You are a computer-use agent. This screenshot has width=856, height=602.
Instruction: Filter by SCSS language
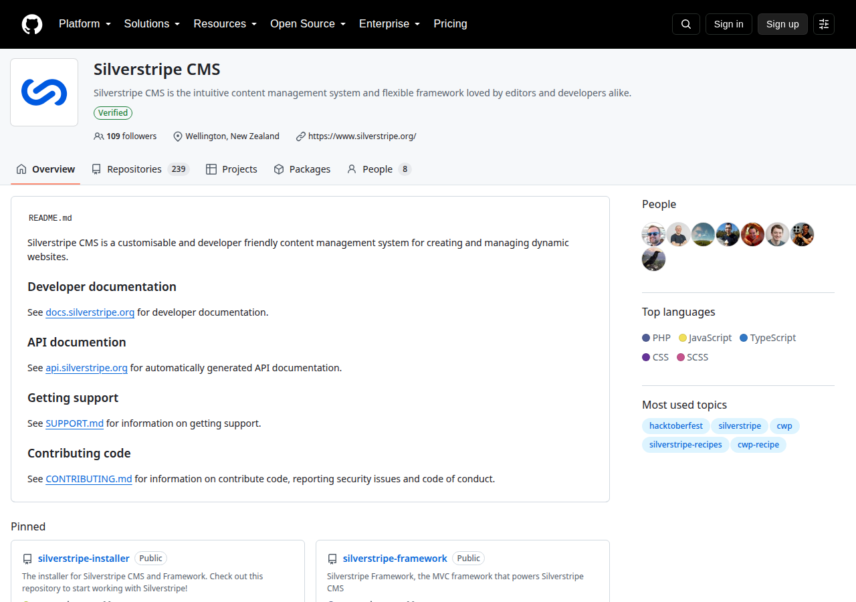coord(692,357)
